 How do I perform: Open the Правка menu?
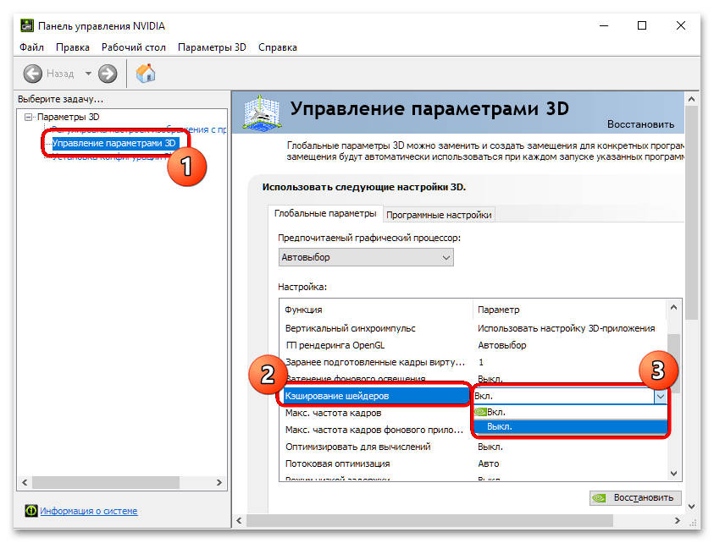point(72,47)
